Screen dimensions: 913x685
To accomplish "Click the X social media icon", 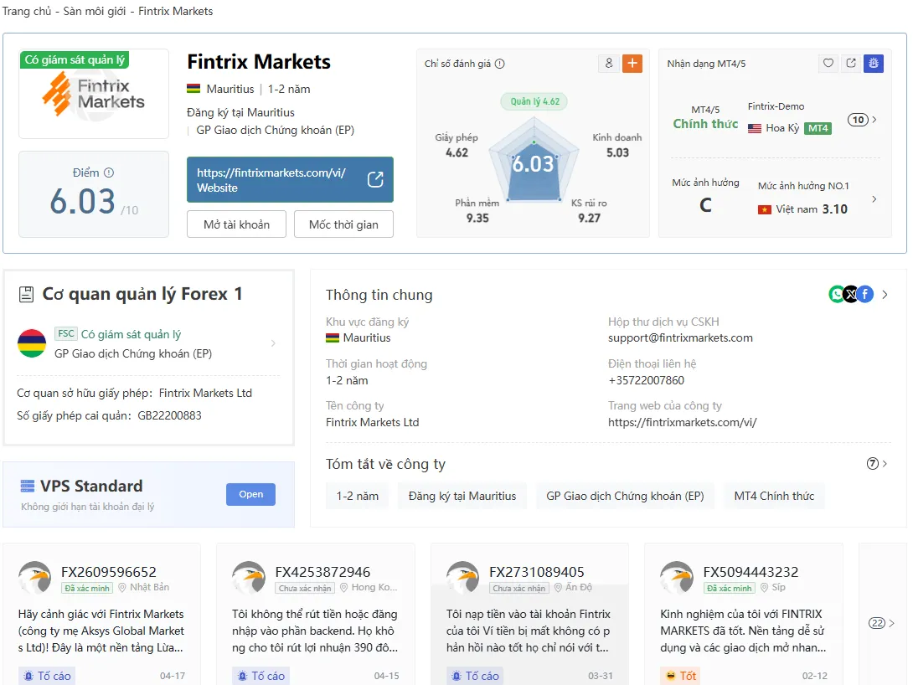I will [851, 295].
